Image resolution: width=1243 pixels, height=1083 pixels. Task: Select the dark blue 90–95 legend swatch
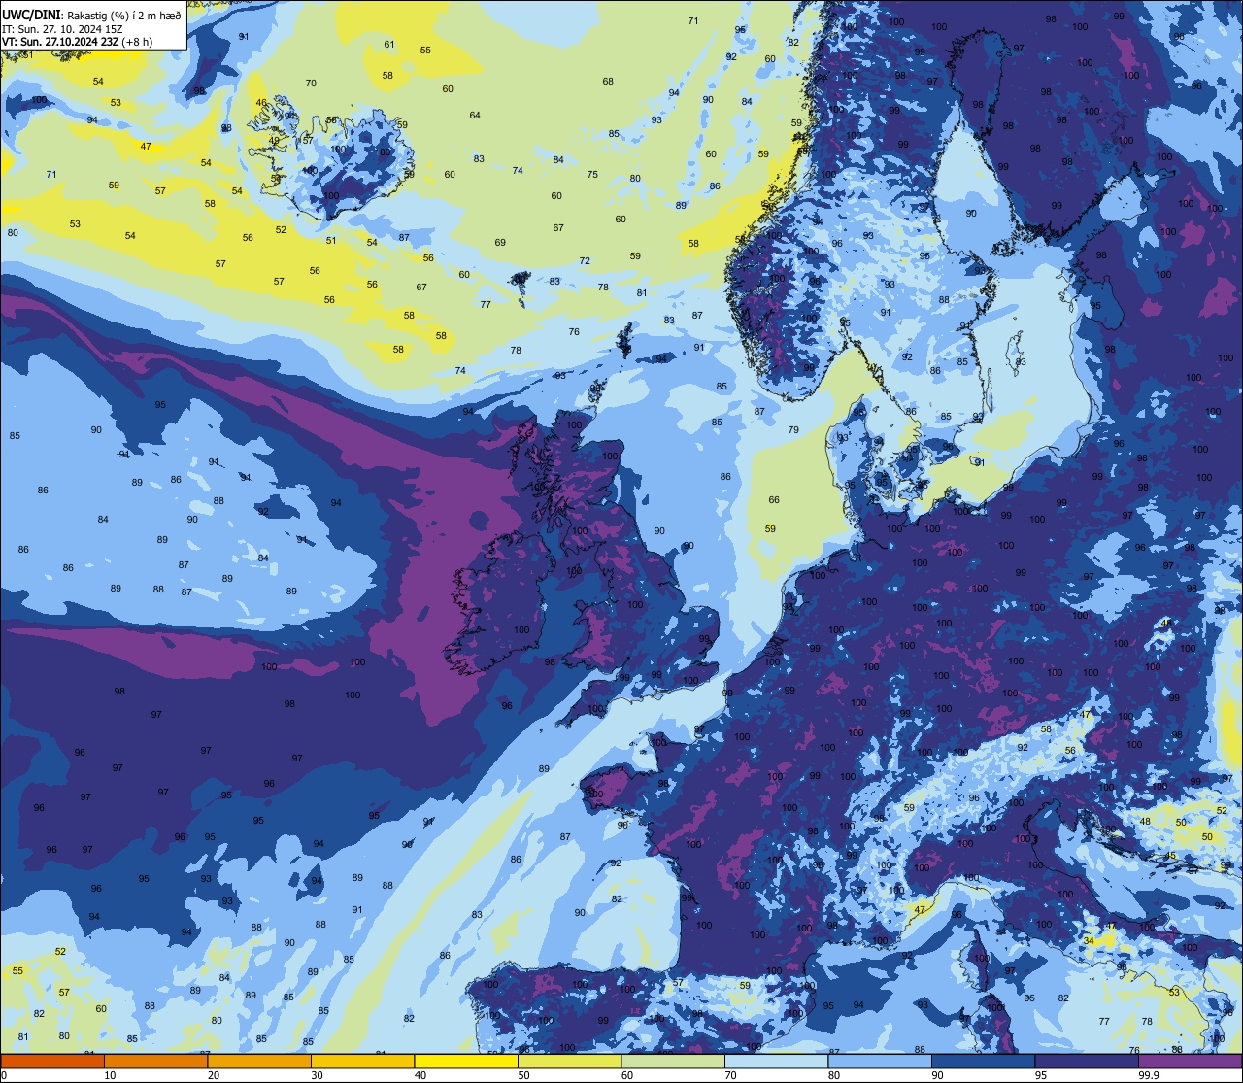pos(983,1061)
